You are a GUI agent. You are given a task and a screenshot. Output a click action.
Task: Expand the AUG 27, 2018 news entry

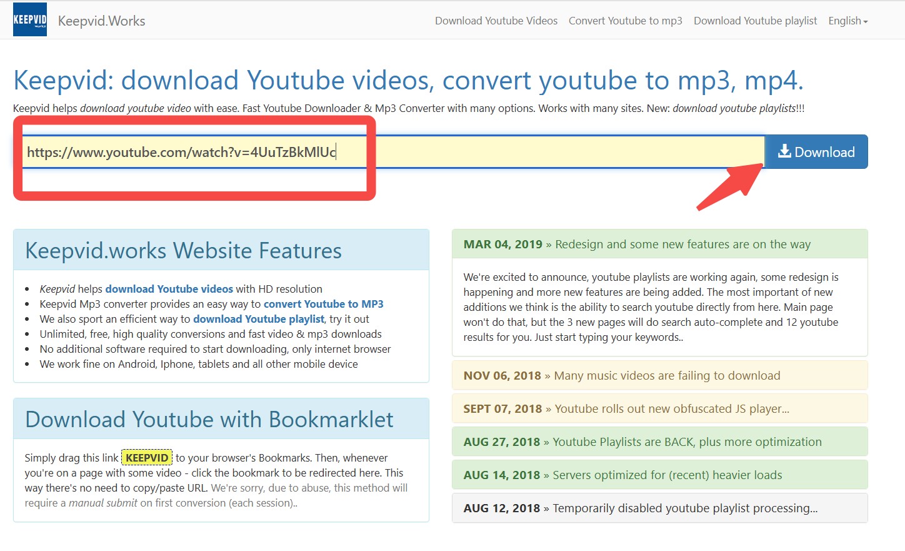click(660, 442)
